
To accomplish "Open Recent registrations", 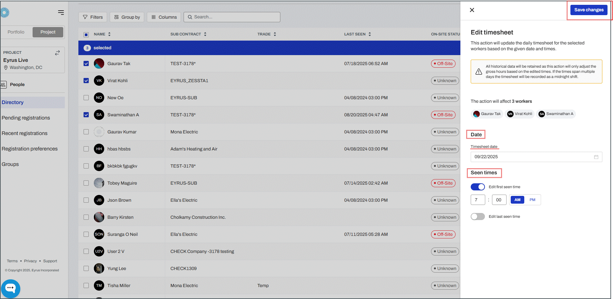I will click(x=25, y=133).
